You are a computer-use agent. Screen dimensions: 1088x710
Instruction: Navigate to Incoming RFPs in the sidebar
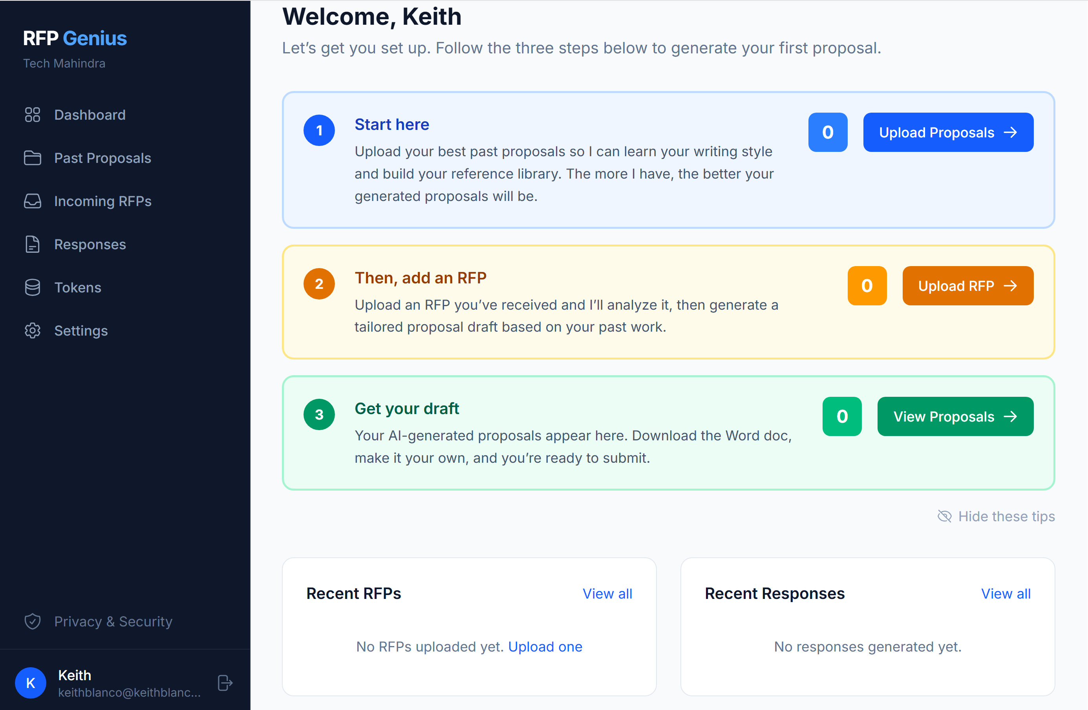click(102, 201)
